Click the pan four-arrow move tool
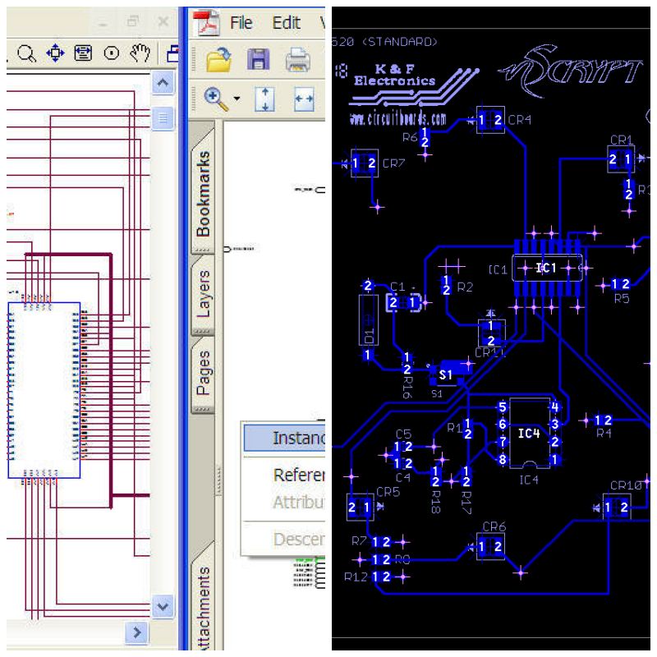The image size is (657, 657). (55, 53)
